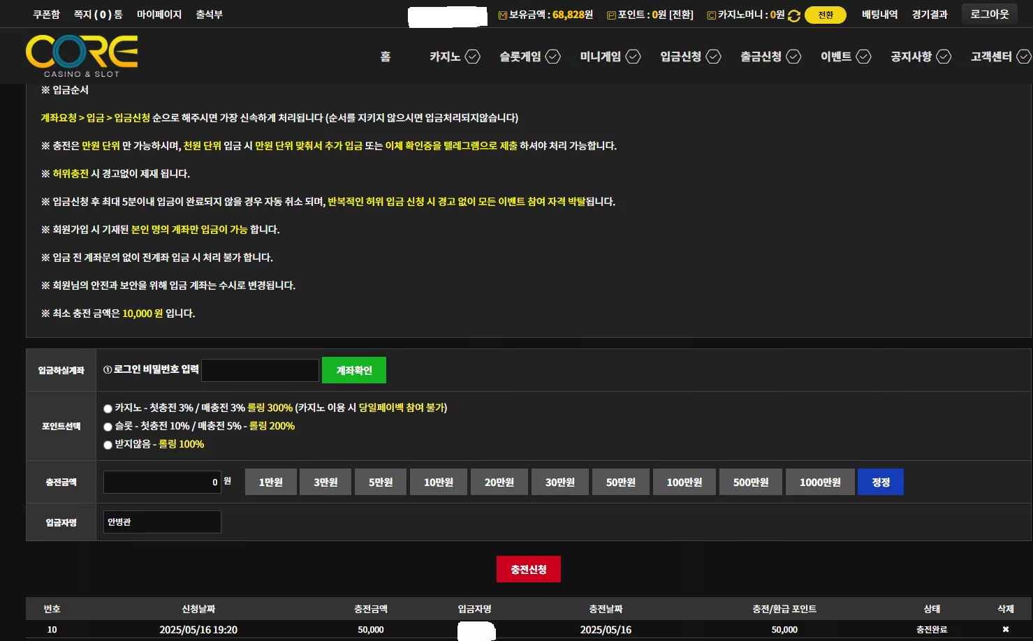Image resolution: width=1033 pixels, height=641 pixels.
Task: Open the 마이페이지 top menu
Action: point(159,15)
